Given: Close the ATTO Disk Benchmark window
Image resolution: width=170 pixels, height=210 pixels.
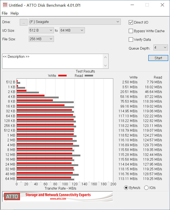Looking at the screenshot, I should (x=162, y=5).
